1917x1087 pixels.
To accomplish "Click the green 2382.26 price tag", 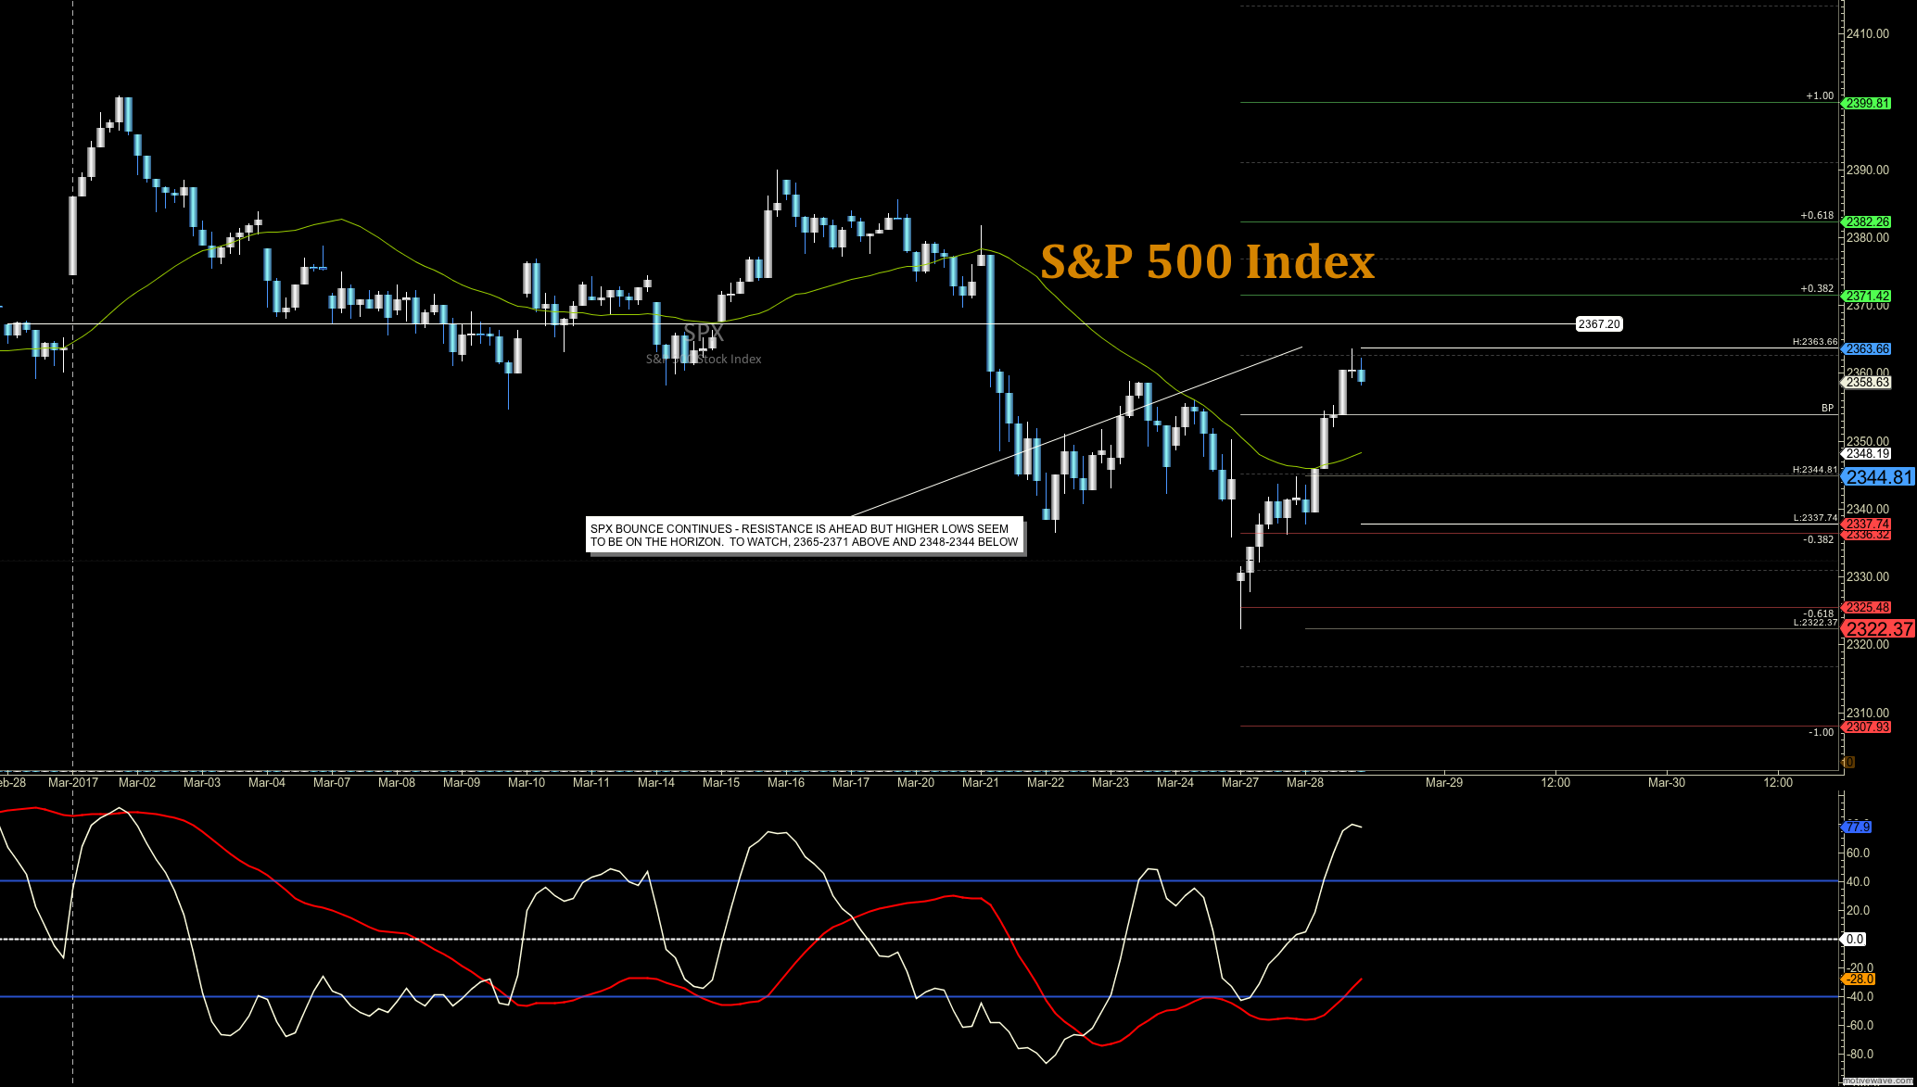I will (1867, 221).
